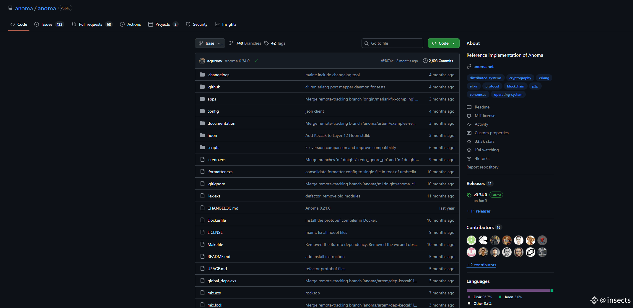Click the Elixir languages bar segment
The image size is (633, 308).
tap(508, 291)
